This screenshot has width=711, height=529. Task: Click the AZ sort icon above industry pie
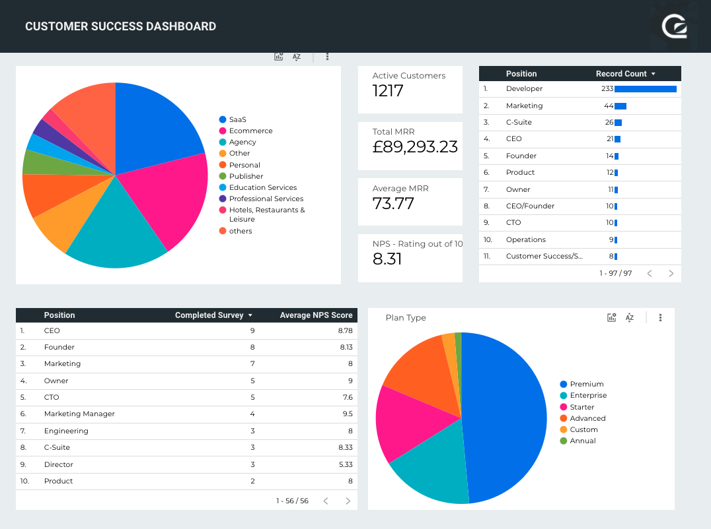(x=297, y=57)
